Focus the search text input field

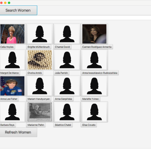[75, 18]
